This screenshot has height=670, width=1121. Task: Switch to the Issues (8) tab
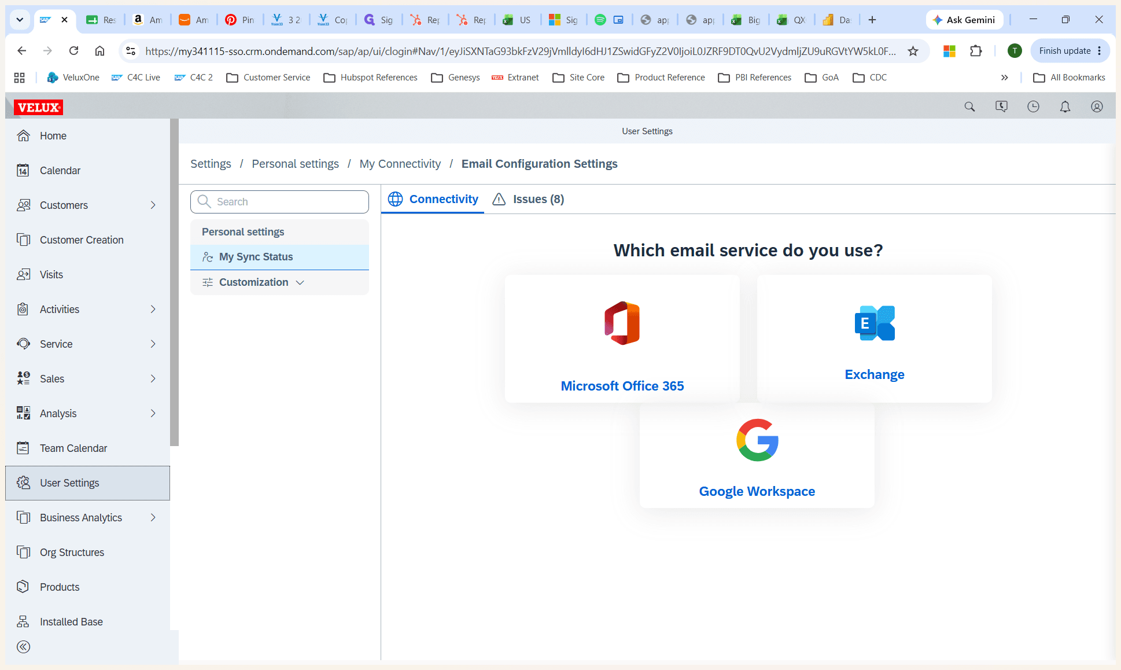[x=528, y=199]
